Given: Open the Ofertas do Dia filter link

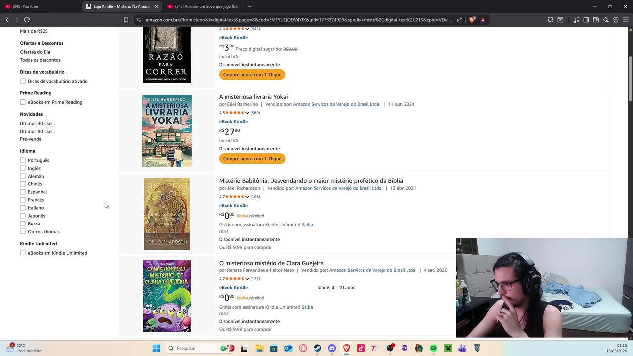Looking at the screenshot, I should coord(35,52).
